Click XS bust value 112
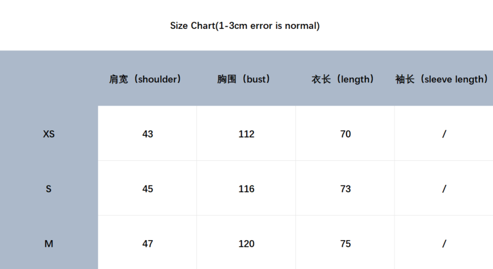This screenshot has height=269, width=493. pyautogui.click(x=246, y=134)
